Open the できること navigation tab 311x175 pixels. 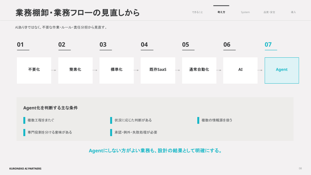pyautogui.click(x=197, y=12)
